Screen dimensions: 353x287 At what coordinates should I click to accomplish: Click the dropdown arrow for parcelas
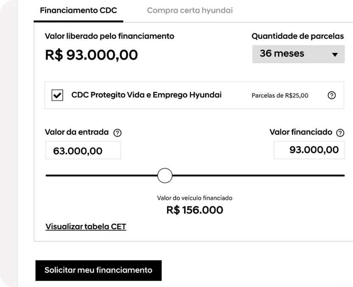335,55
